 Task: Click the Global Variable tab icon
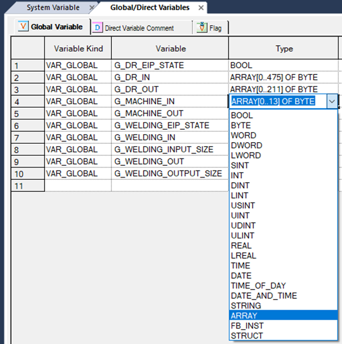[x=23, y=27]
